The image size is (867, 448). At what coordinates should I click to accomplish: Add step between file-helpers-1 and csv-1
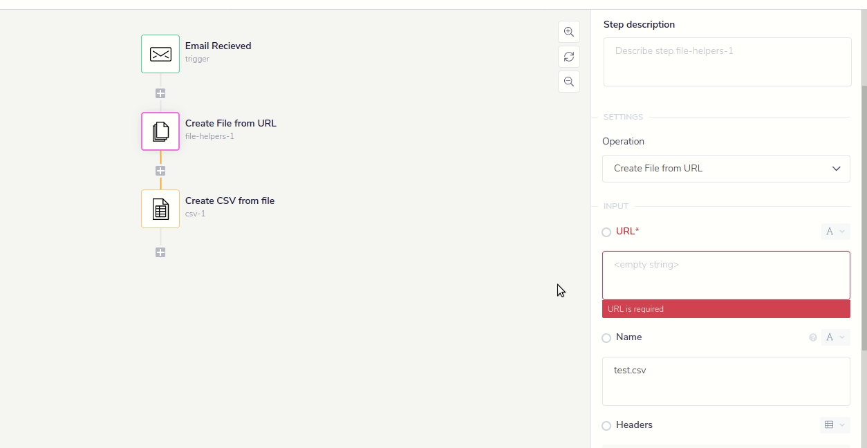(160, 171)
